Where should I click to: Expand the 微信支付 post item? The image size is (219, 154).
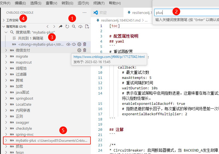click(6, 50)
